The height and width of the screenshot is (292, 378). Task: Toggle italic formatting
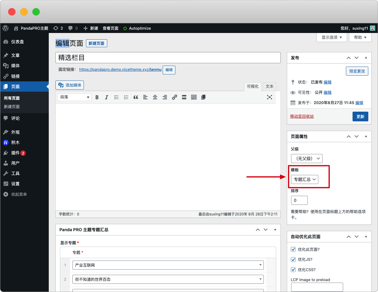click(107, 97)
